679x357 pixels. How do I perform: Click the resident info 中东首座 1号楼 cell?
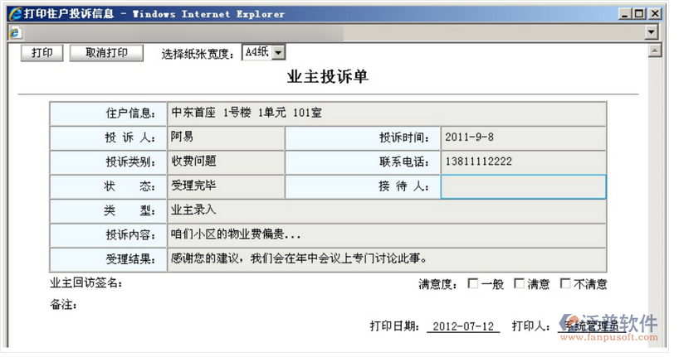click(386, 113)
